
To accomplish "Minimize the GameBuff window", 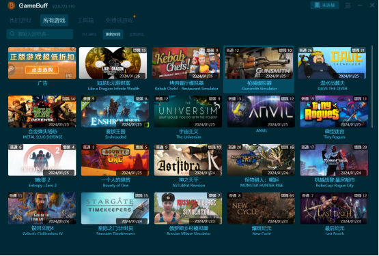I will click(x=360, y=5).
